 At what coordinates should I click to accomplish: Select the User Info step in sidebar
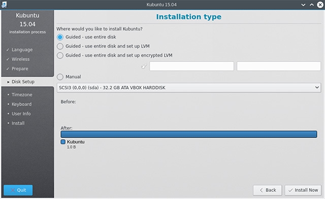coord(21,114)
